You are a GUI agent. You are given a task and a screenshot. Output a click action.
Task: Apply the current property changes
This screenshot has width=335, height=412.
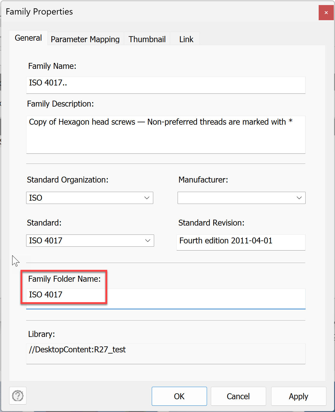pyautogui.click(x=298, y=396)
